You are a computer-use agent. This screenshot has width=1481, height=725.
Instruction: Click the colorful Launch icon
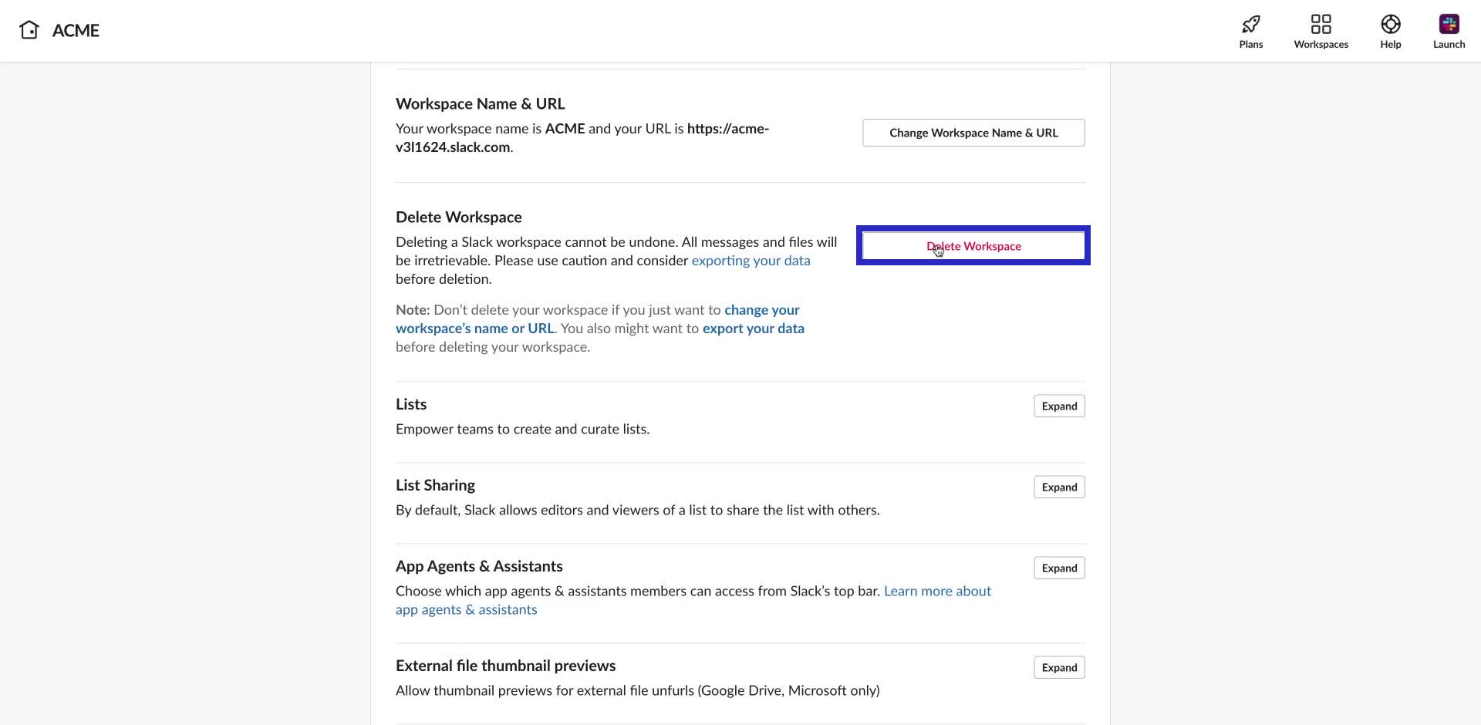click(1448, 23)
